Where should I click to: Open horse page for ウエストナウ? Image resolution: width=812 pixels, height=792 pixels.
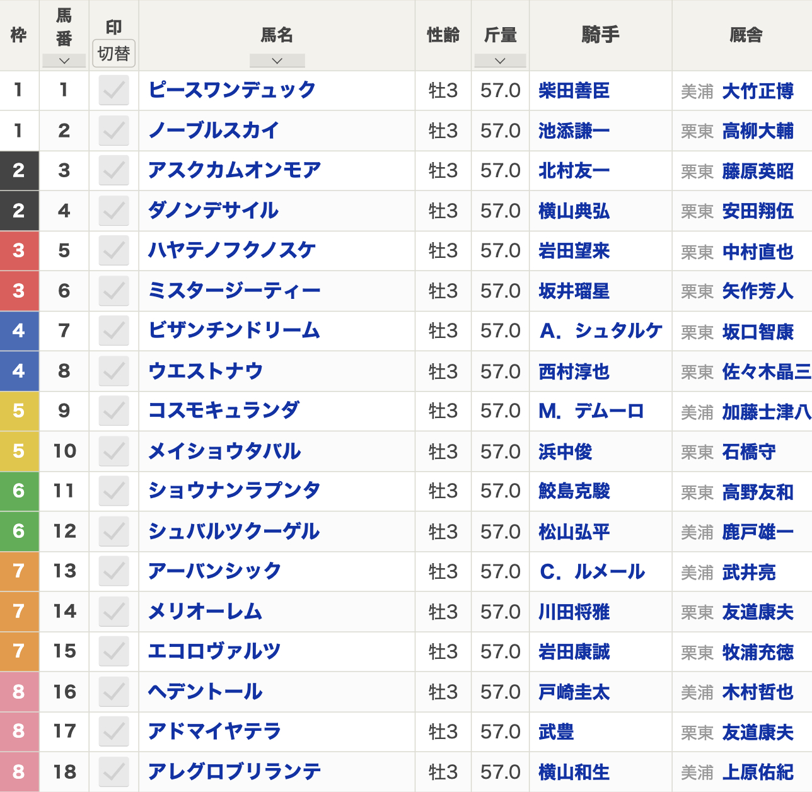point(206,371)
